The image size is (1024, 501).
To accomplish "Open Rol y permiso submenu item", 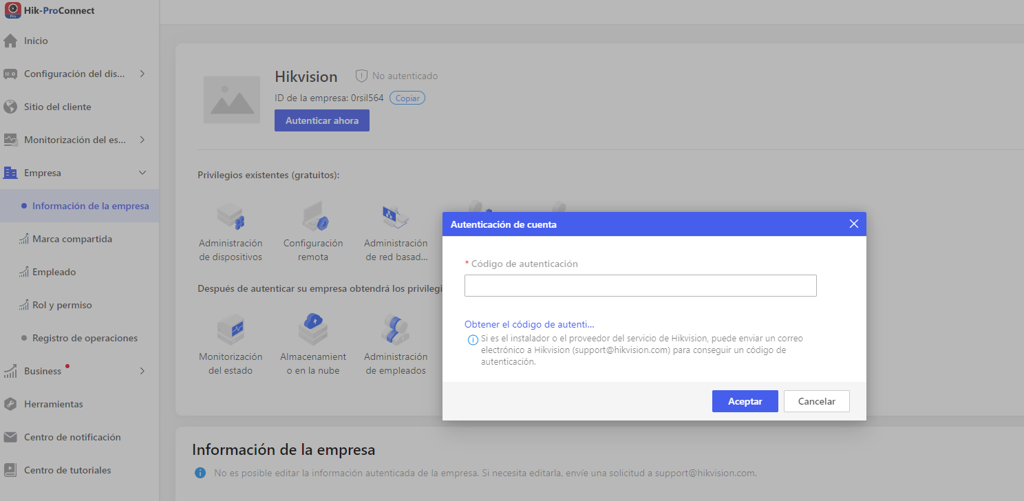I will (x=79, y=305).
